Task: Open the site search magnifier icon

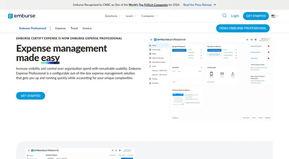Action: click(x=224, y=16)
